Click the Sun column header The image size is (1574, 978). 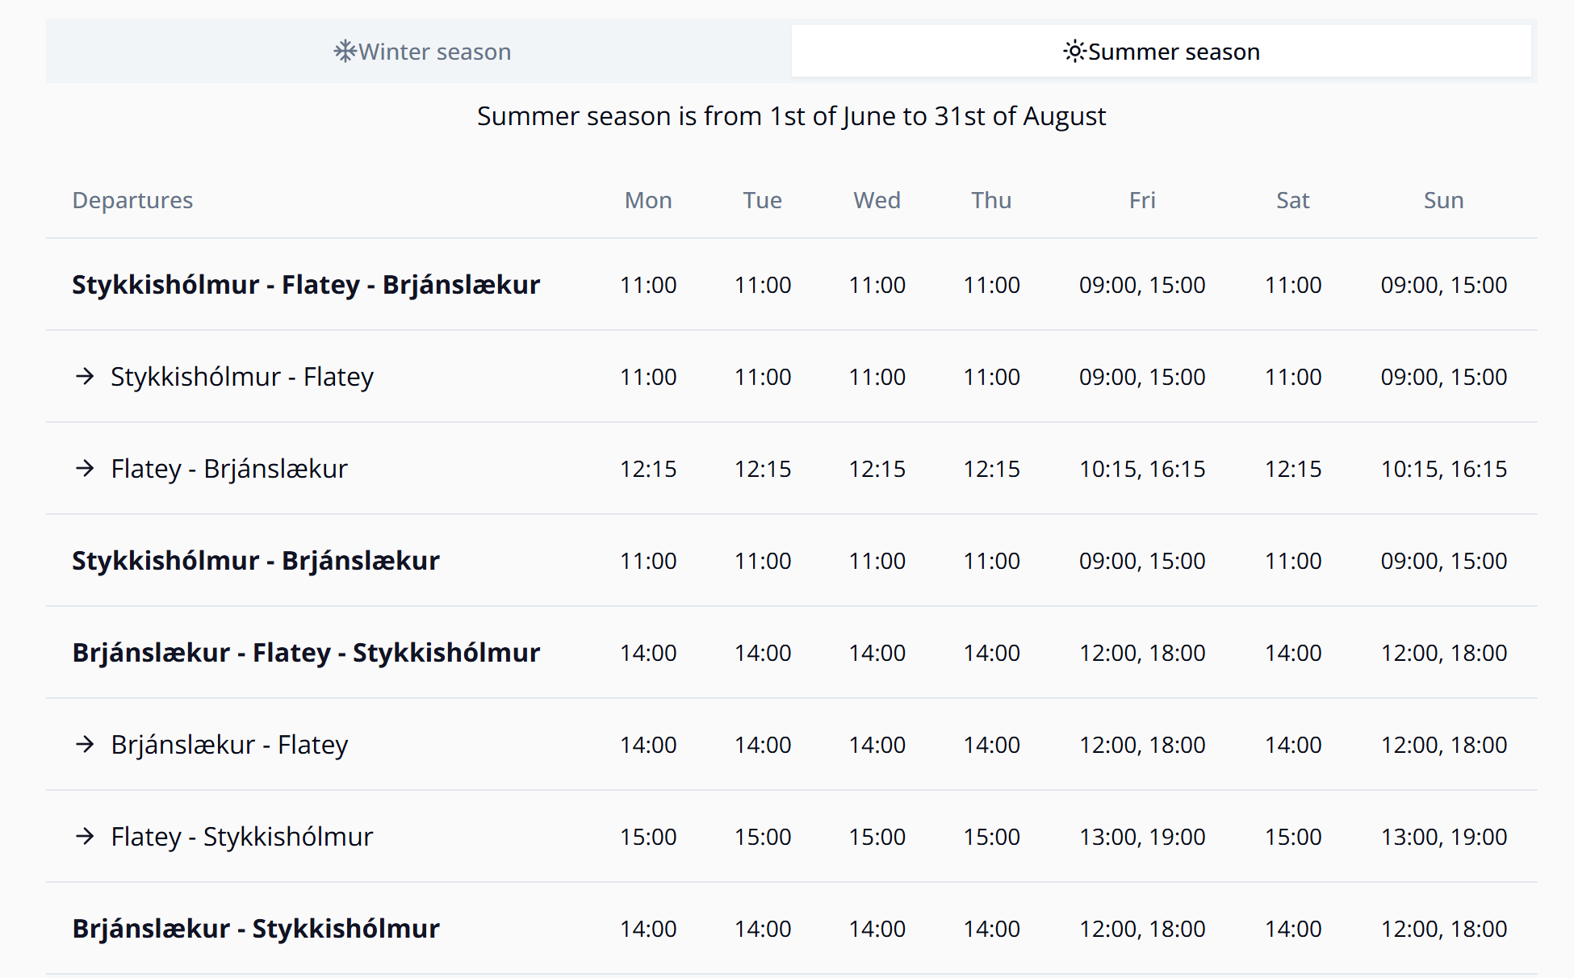(x=1443, y=200)
